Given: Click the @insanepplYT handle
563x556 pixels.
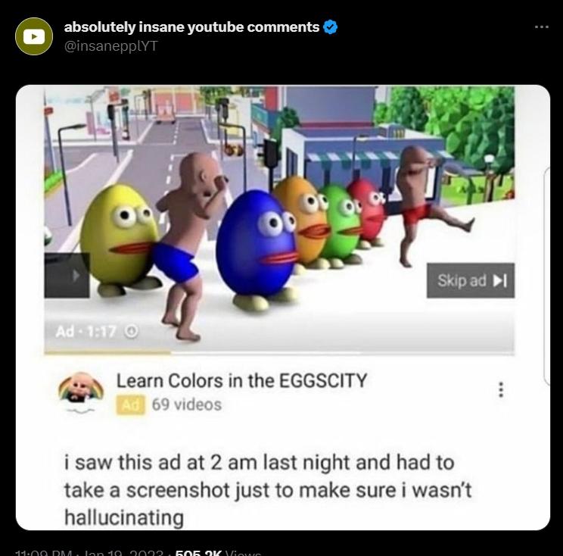Looking at the screenshot, I should pyautogui.click(x=111, y=46).
